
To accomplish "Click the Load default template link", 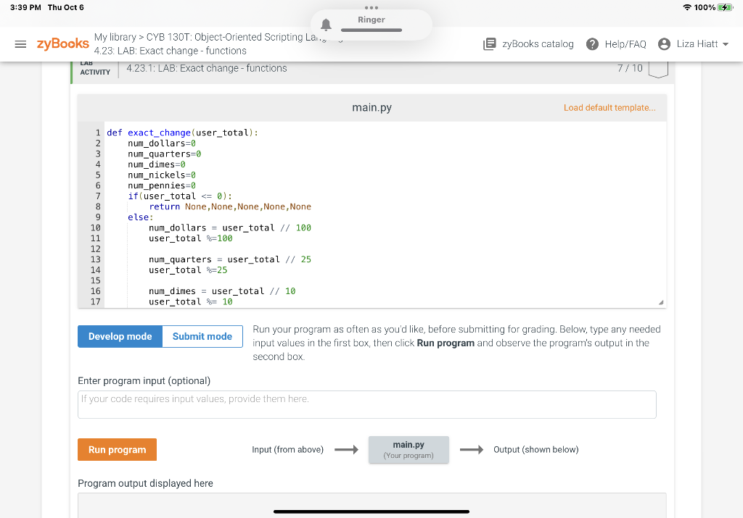I will point(611,106).
